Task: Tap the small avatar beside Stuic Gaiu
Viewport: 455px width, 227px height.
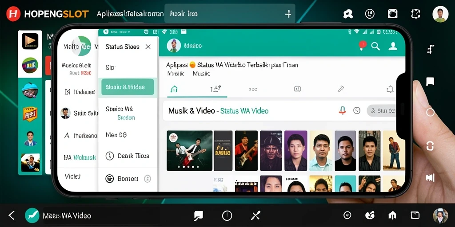Action: point(65,113)
